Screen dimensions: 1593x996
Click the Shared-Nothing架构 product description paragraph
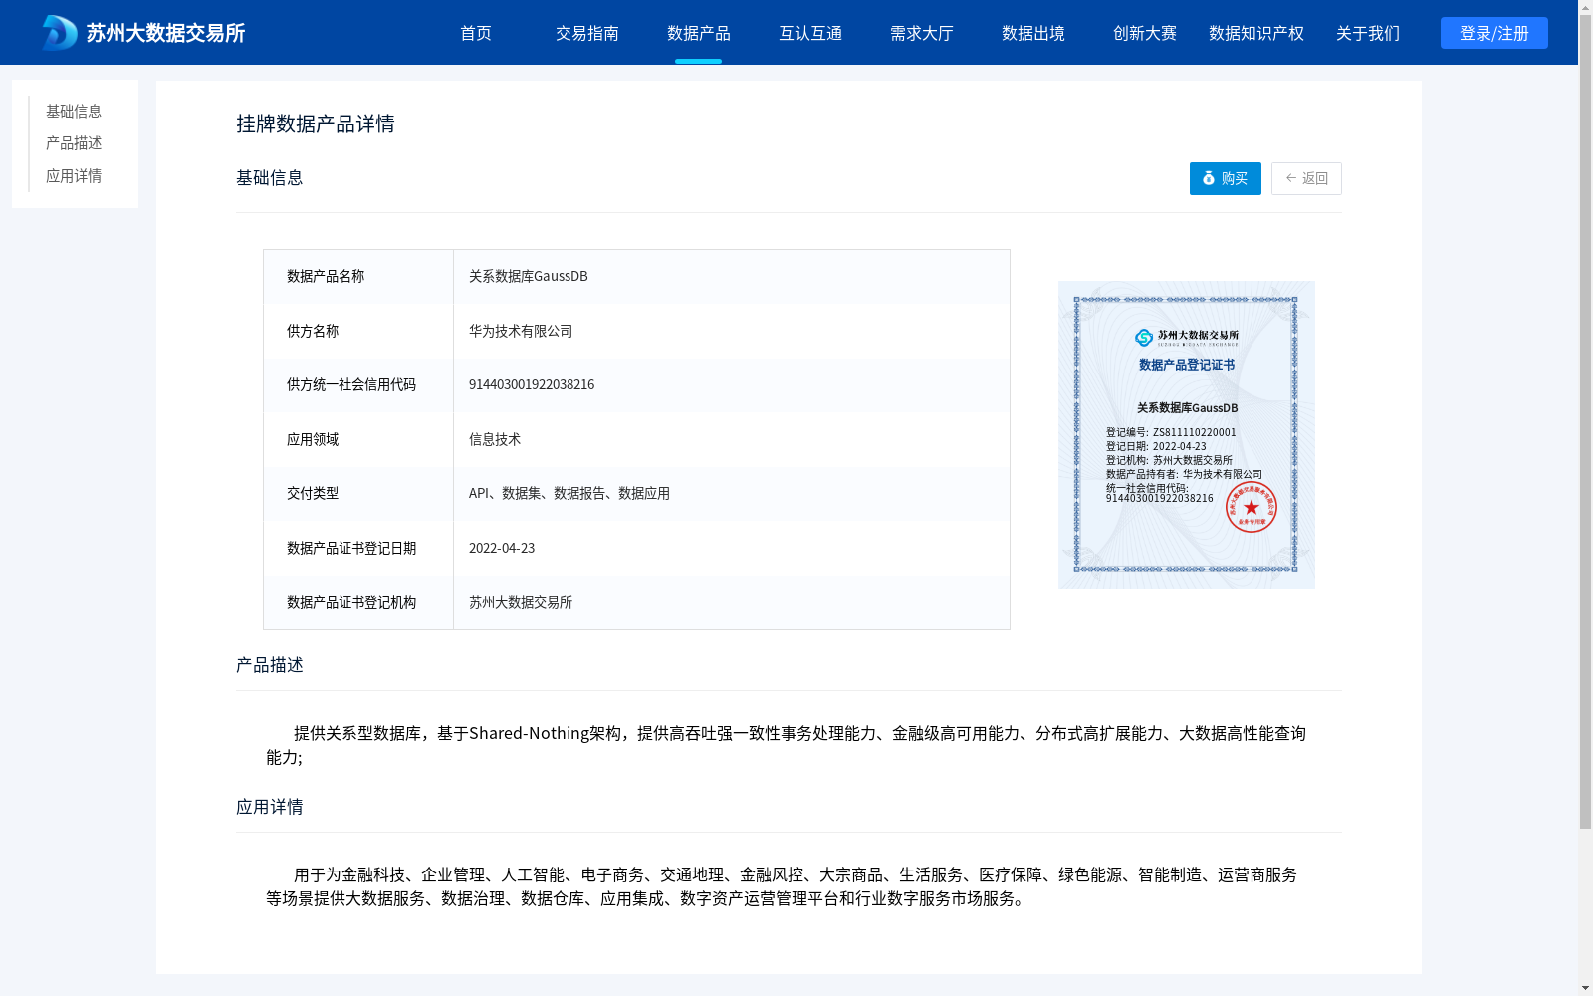pos(787,745)
